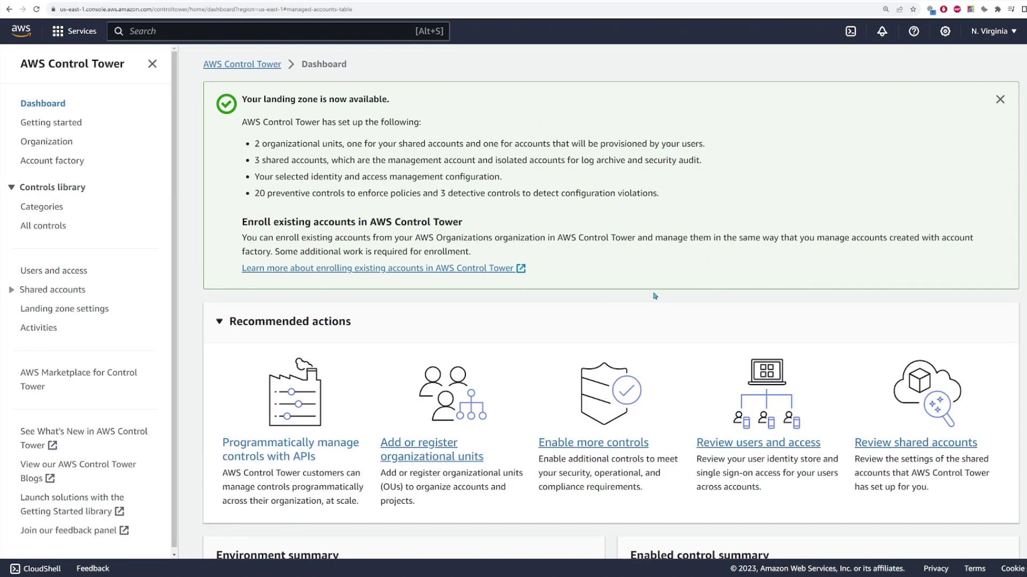Close the AWS Control Tower side panel

click(152, 64)
